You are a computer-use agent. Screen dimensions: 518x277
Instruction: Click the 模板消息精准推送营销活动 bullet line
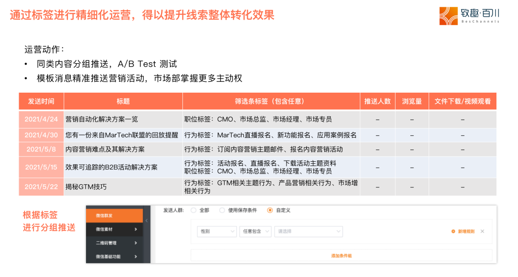140,78
